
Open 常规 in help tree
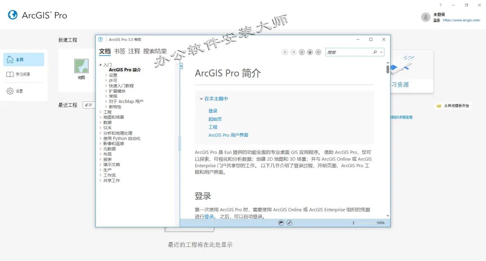113,96
